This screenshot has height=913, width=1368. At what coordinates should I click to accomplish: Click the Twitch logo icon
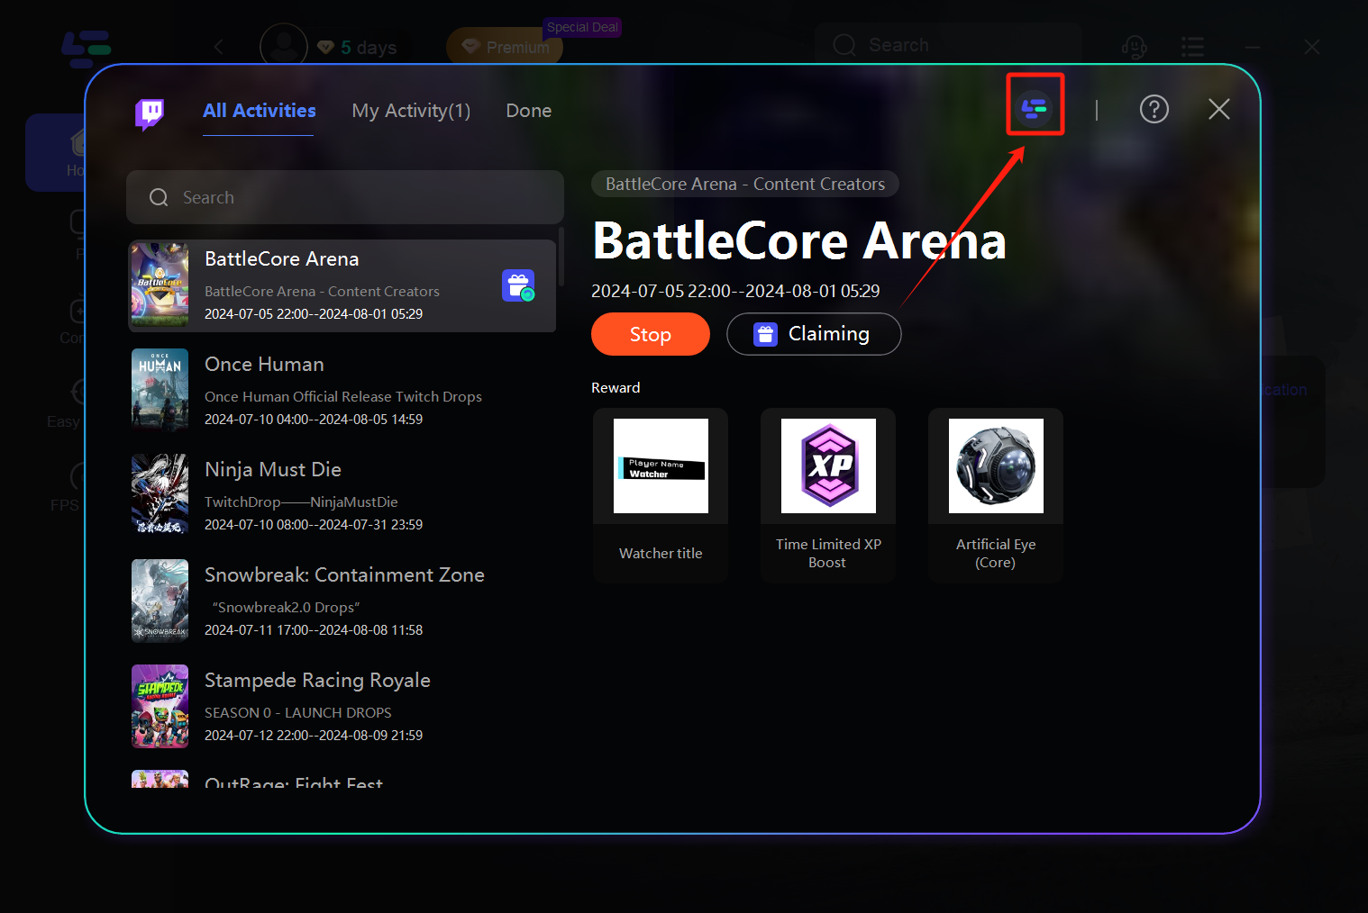(150, 114)
